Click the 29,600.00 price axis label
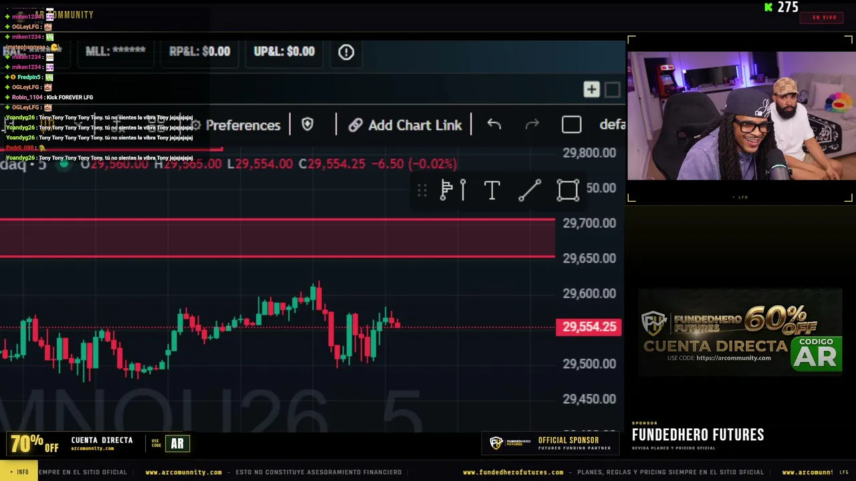 589,294
